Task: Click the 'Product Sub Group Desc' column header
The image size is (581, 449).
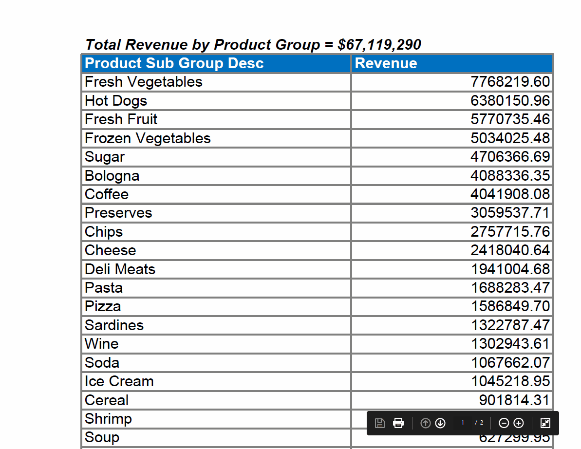Action: click(x=174, y=63)
